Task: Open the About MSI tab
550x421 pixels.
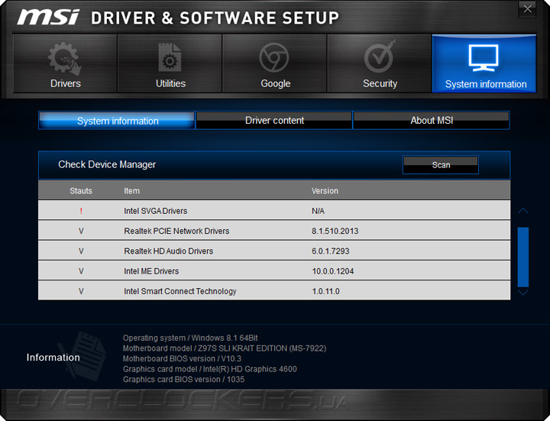Action: (432, 120)
